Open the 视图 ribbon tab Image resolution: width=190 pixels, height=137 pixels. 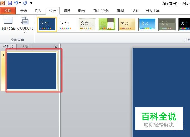(135, 11)
